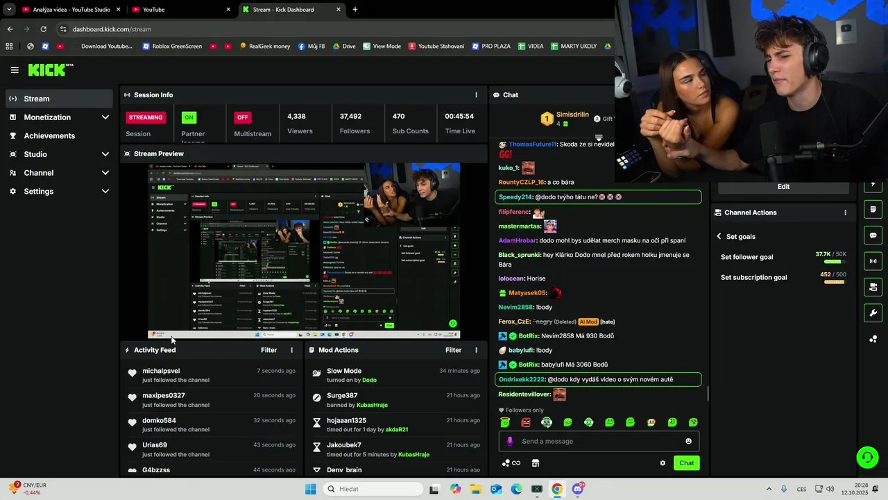
Task: Click the three-dots icon below wrench
Action: (873, 339)
